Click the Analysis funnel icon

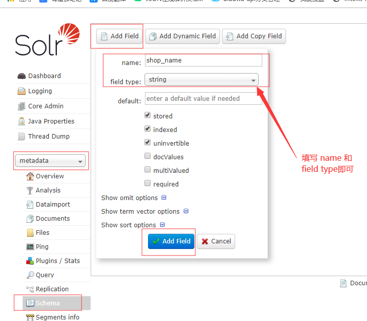(30, 190)
